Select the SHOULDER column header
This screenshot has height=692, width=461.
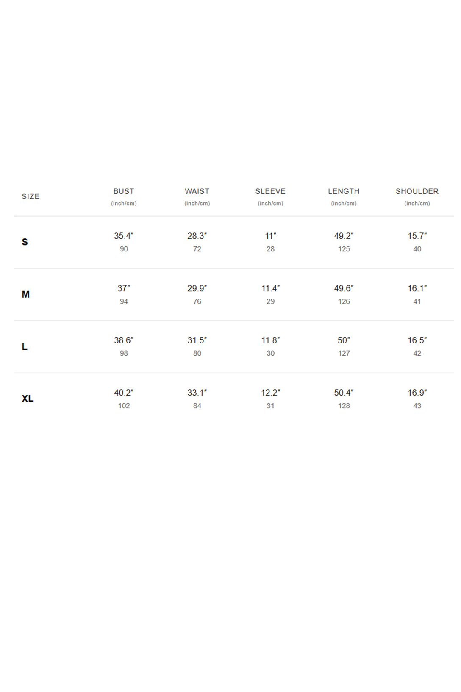click(417, 191)
